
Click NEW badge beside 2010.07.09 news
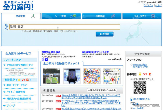[58, 96]
